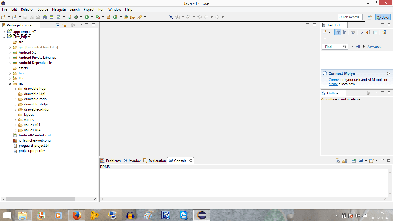Open the Android Virtual Device Manager icon
The image size is (393, 221).
[x=51, y=17]
